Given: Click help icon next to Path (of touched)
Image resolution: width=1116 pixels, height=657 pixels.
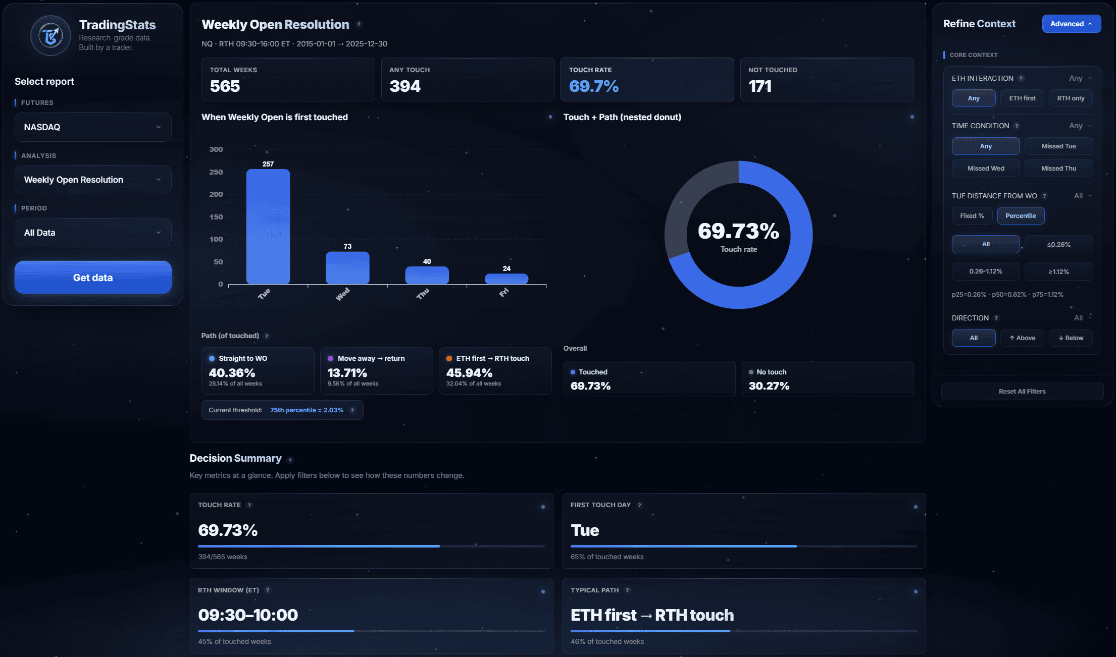Looking at the screenshot, I should click(267, 336).
